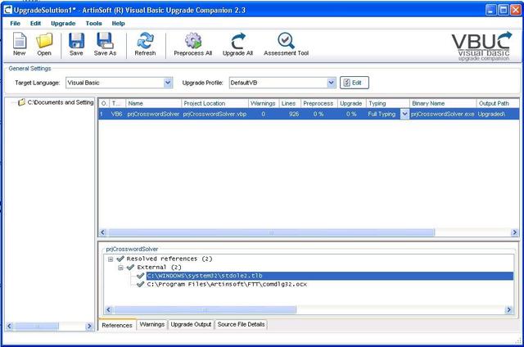Start Upgrade All from the toolbar
524x347 pixels.
[x=237, y=44]
